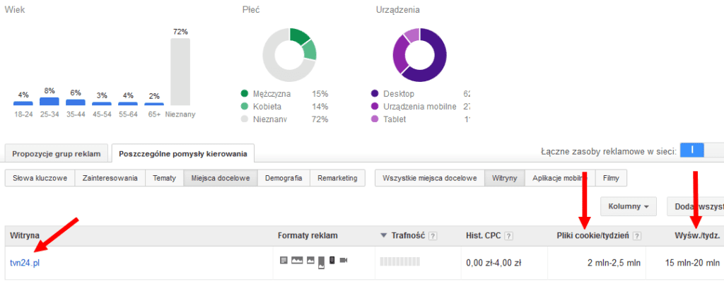Choose the Filmy placement filter
Viewport: 724px width, 284px height.
pos(611,178)
